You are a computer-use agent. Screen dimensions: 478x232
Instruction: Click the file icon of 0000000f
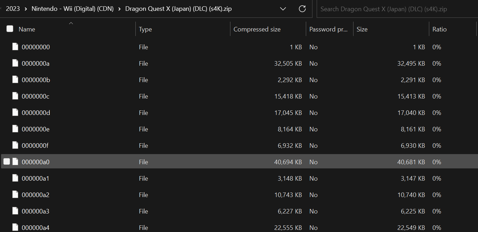15,145
